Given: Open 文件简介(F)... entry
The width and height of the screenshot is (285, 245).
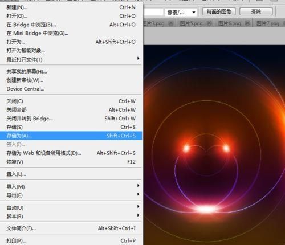Looking at the screenshot, I should (x=71, y=228).
